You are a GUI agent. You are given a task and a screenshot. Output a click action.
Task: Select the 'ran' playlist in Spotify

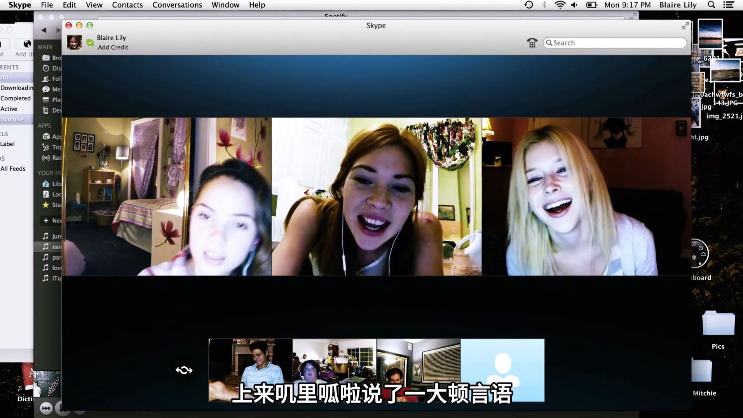[52, 247]
